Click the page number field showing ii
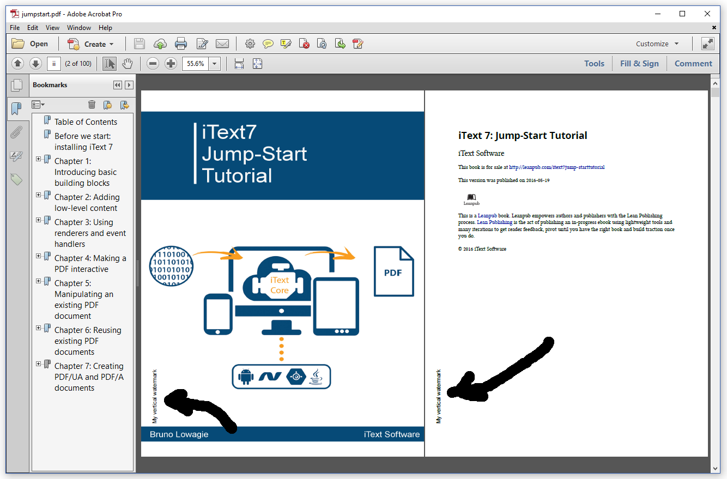Screen dimensions: 727x479 click(54, 64)
